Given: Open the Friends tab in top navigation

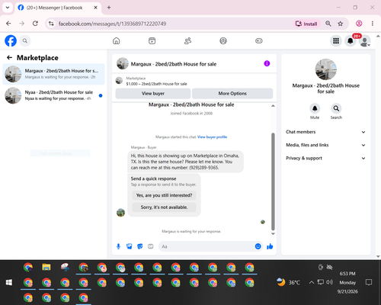Looking at the screenshot, I should click(187, 40).
